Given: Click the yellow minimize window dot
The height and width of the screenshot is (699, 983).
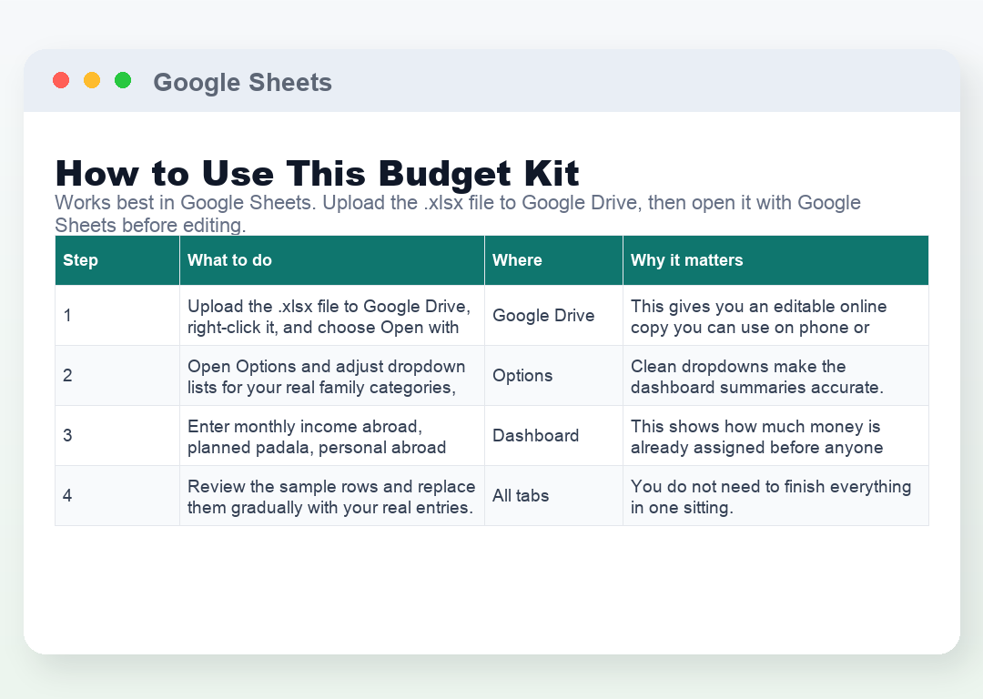Looking at the screenshot, I should point(92,81).
